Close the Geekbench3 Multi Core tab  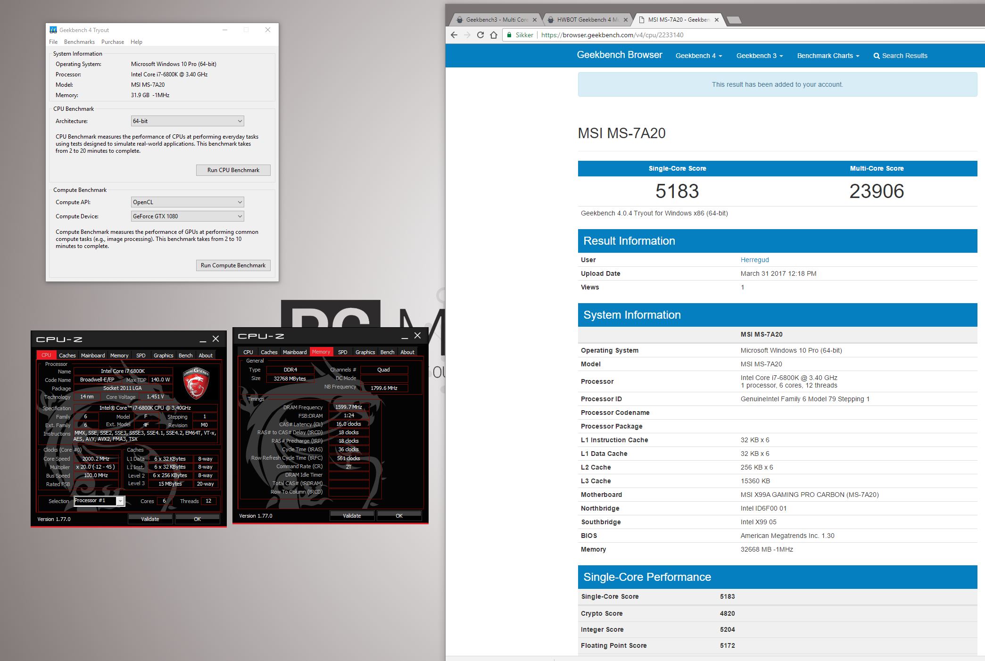click(x=535, y=20)
